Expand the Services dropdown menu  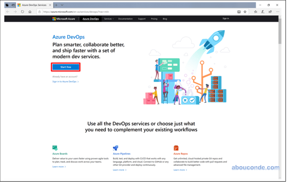pos(109,18)
